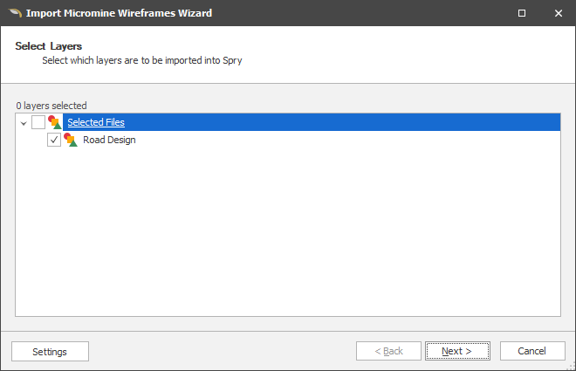The image size is (576, 371).
Task: Click the layer import description text
Action: (x=142, y=61)
